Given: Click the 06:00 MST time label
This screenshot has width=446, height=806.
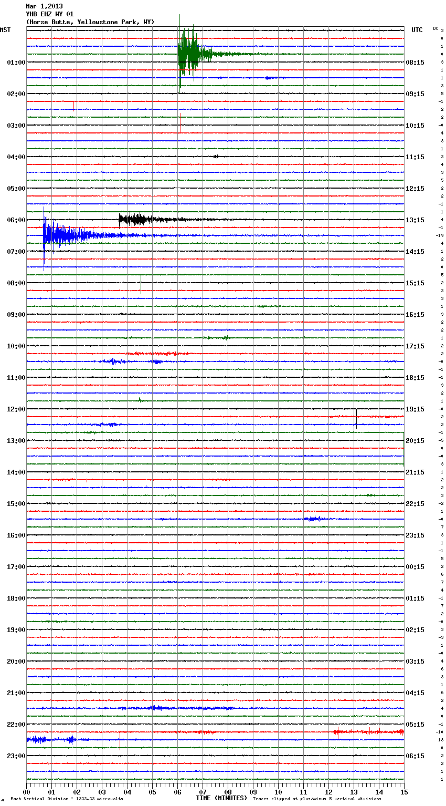Looking at the screenshot, I should [16, 220].
